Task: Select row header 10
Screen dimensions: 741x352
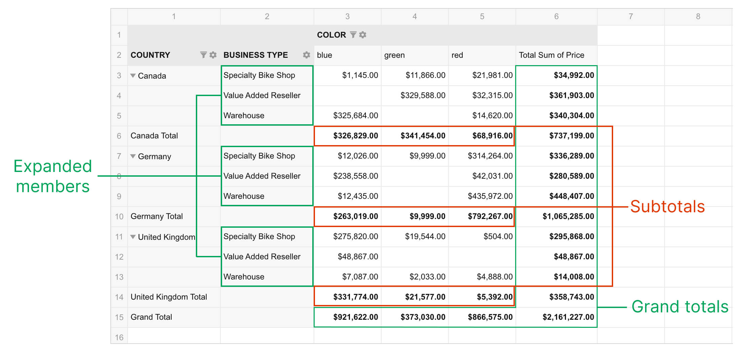Action: [x=119, y=217]
